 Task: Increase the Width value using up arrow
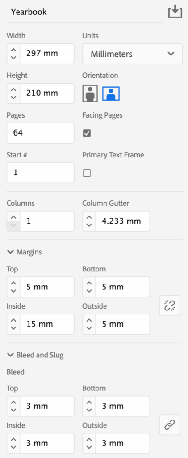pos(13,50)
